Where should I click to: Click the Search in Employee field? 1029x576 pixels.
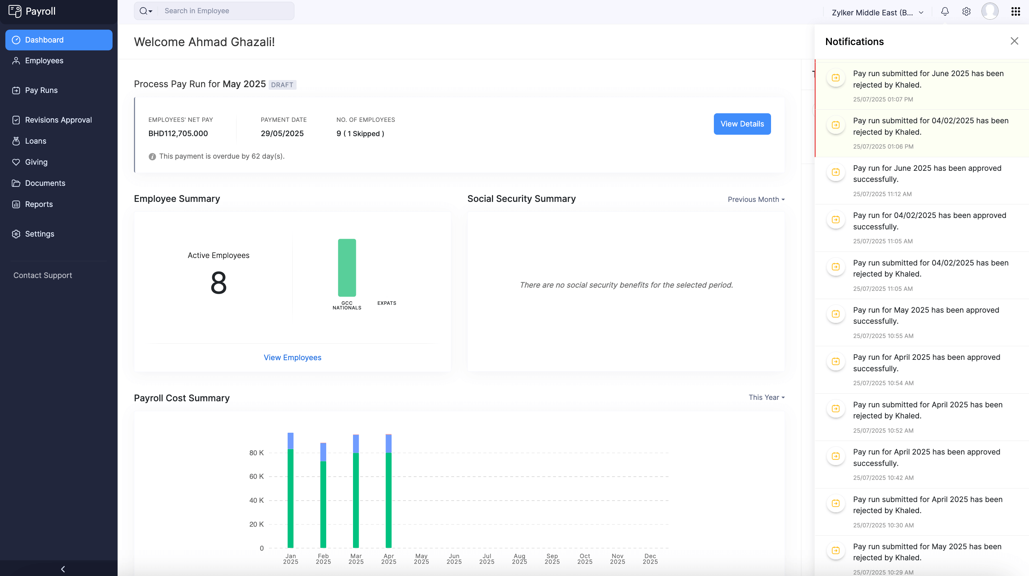226,11
